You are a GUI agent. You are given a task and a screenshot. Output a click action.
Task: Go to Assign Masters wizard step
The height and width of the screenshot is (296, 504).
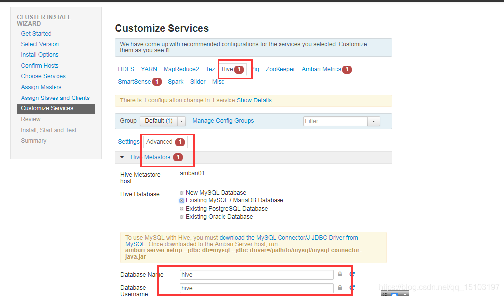(41, 87)
